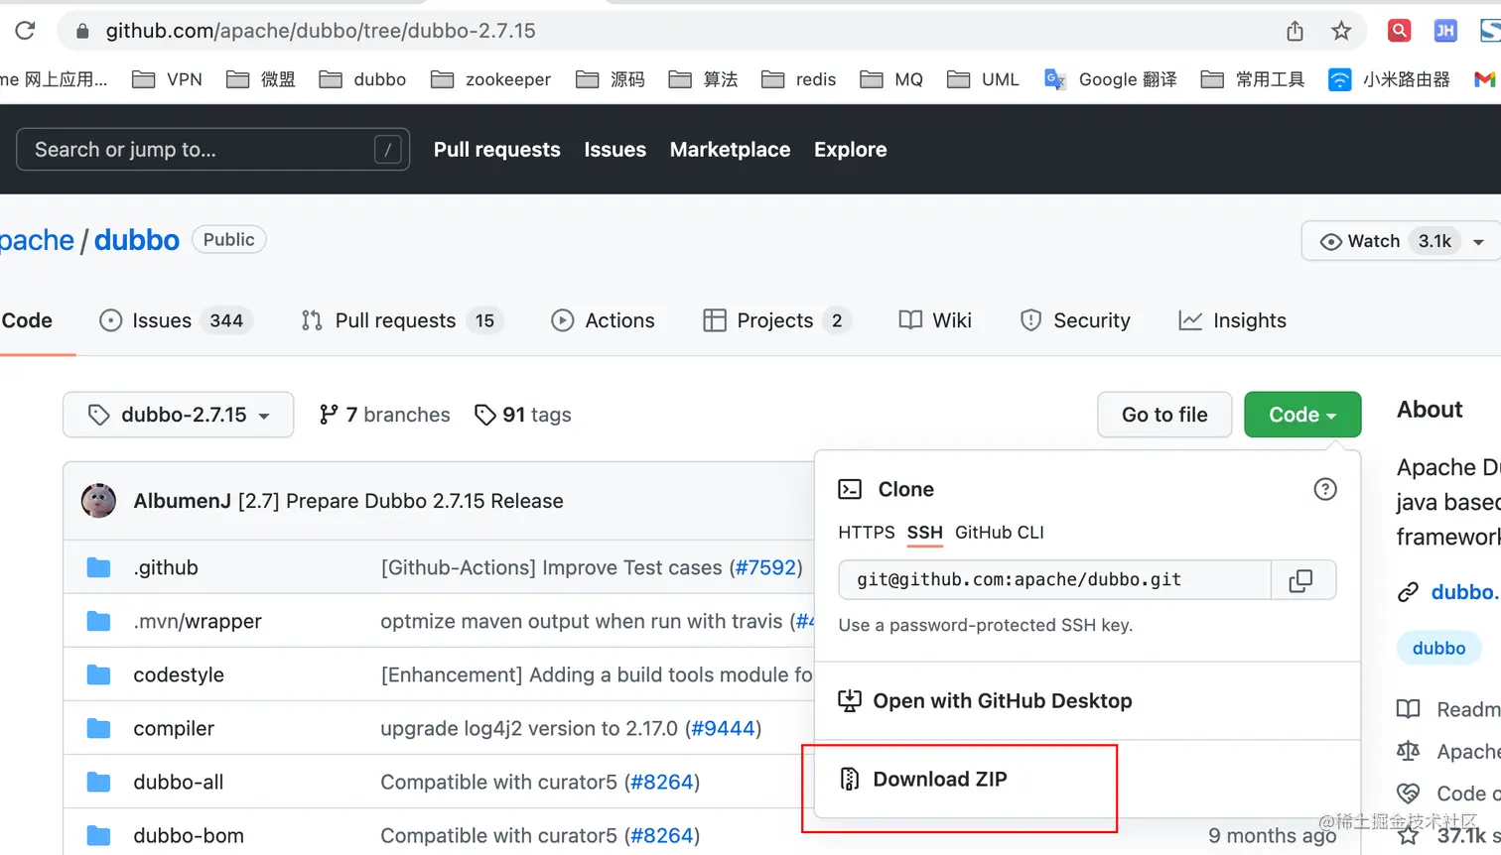The width and height of the screenshot is (1501, 855).
Task: Open the dubbo-bom folder
Action: (189, 835)
